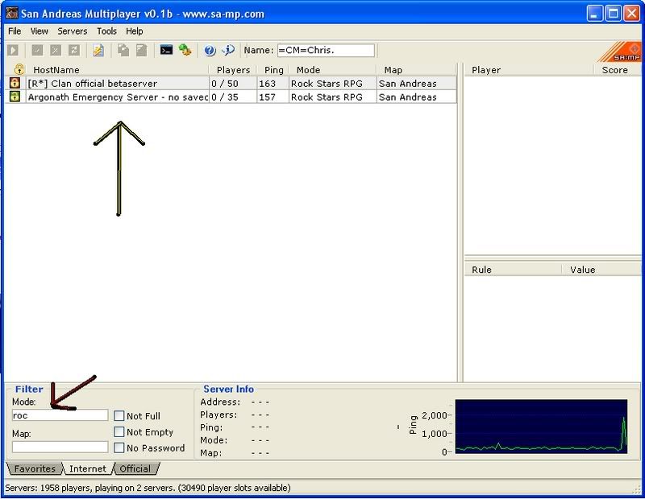Switch to the Favorites tab
This screenshot has height=499, width=645.
35,468
